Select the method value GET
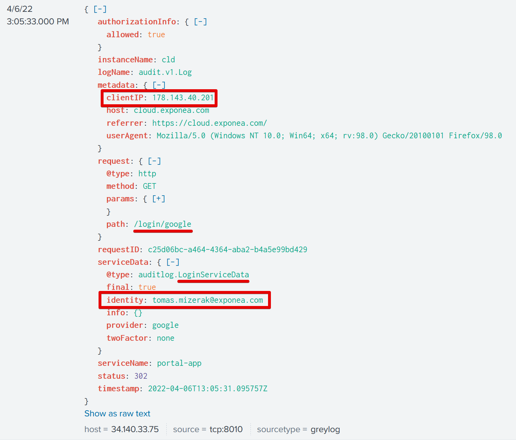Image resolution: width=516 pixels, height=440 pixels. [149, 186]
